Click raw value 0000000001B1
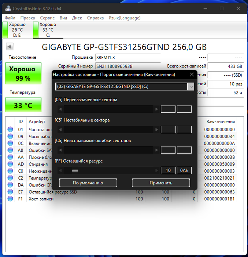Image resolution: width=248 pixels, height=257 pixels. pyautogui.click(x=219, y=199)
